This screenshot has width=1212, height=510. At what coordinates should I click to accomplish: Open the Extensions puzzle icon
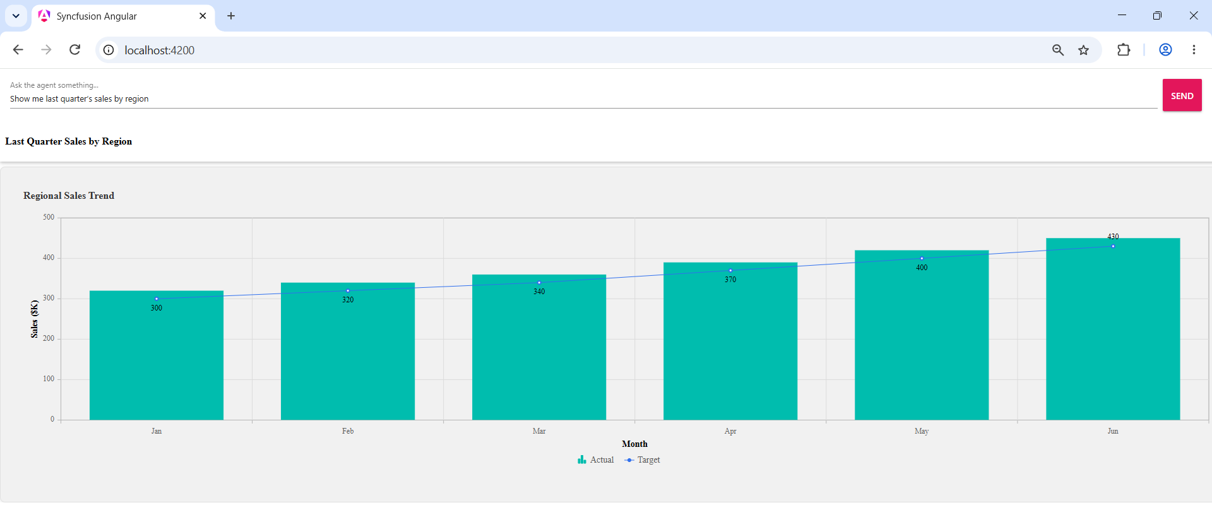click(1124, 50)
